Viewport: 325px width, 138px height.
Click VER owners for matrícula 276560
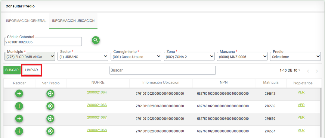(x=301, y=117)
